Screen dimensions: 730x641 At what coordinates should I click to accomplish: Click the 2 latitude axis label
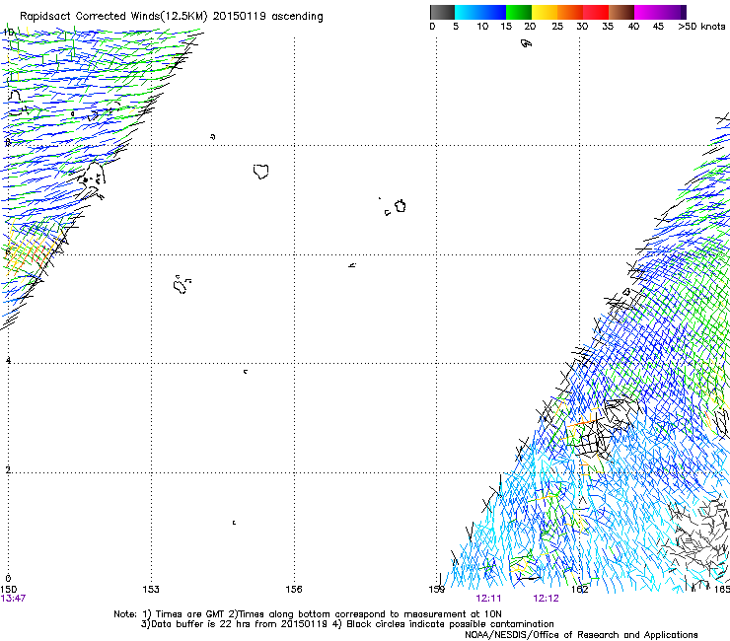8,470
